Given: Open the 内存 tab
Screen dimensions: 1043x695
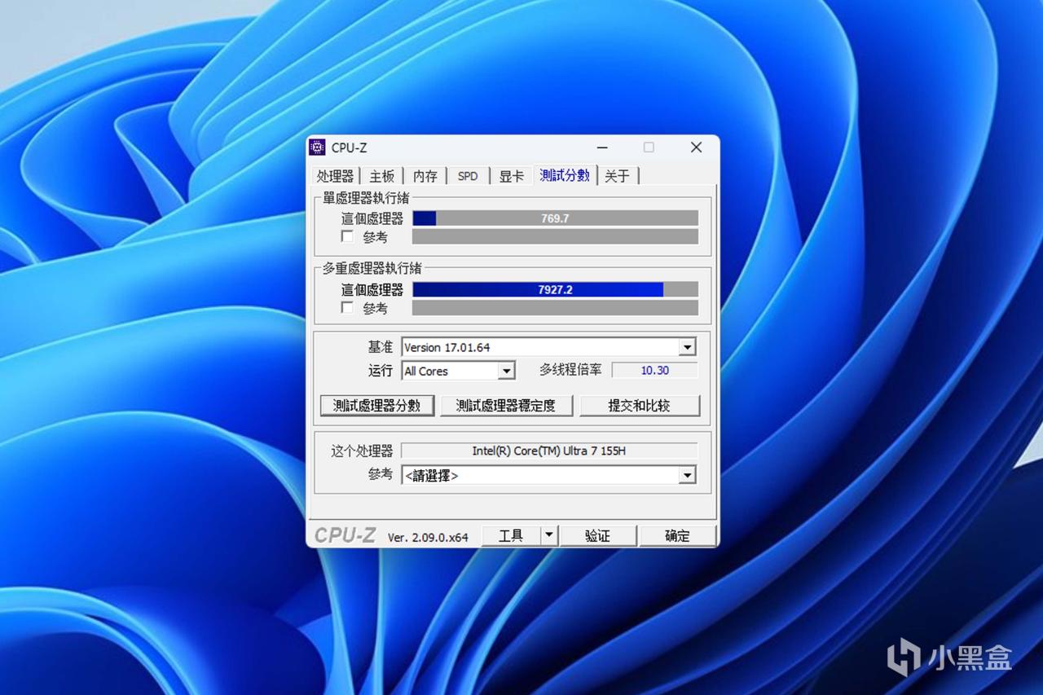Looking at the screenshot, I should [425, 176].
